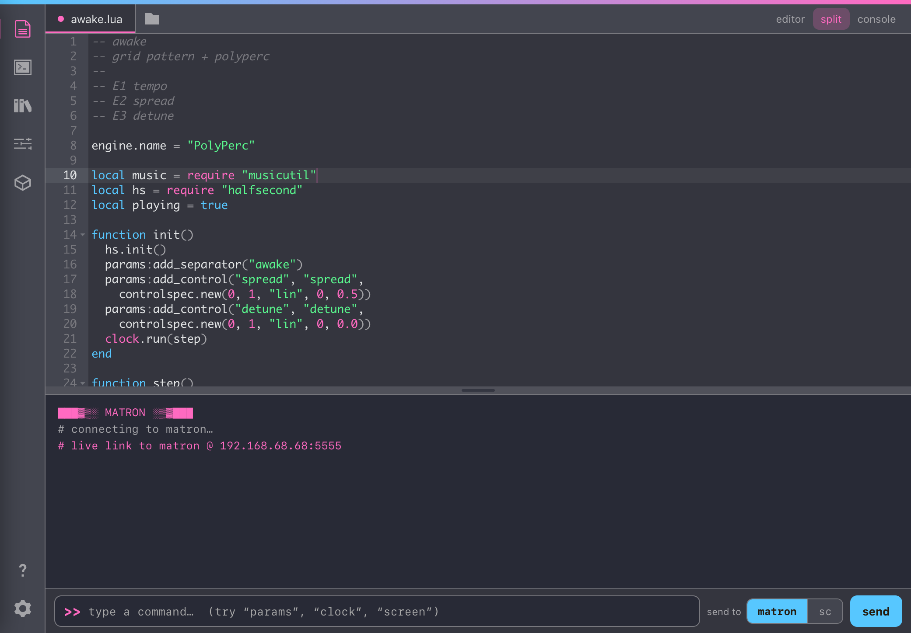Open the package cube sidebar icon
This screenshot has height=633, width=911.
pos(23,183)
